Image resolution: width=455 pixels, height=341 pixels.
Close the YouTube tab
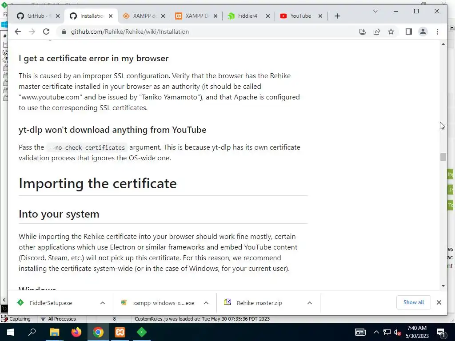[320, 16]
